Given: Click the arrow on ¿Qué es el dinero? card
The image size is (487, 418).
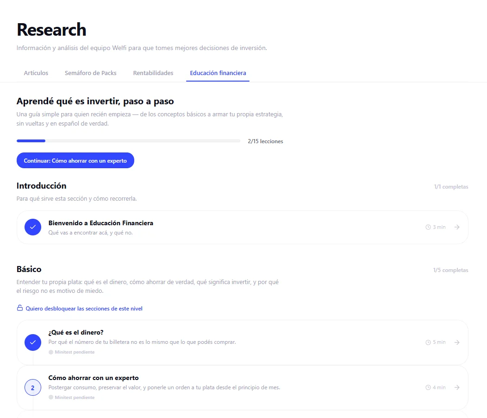Looking at the screenshot, I should (457, 342).
